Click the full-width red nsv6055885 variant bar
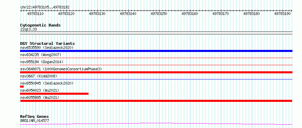302x128 pixels. 156,101
